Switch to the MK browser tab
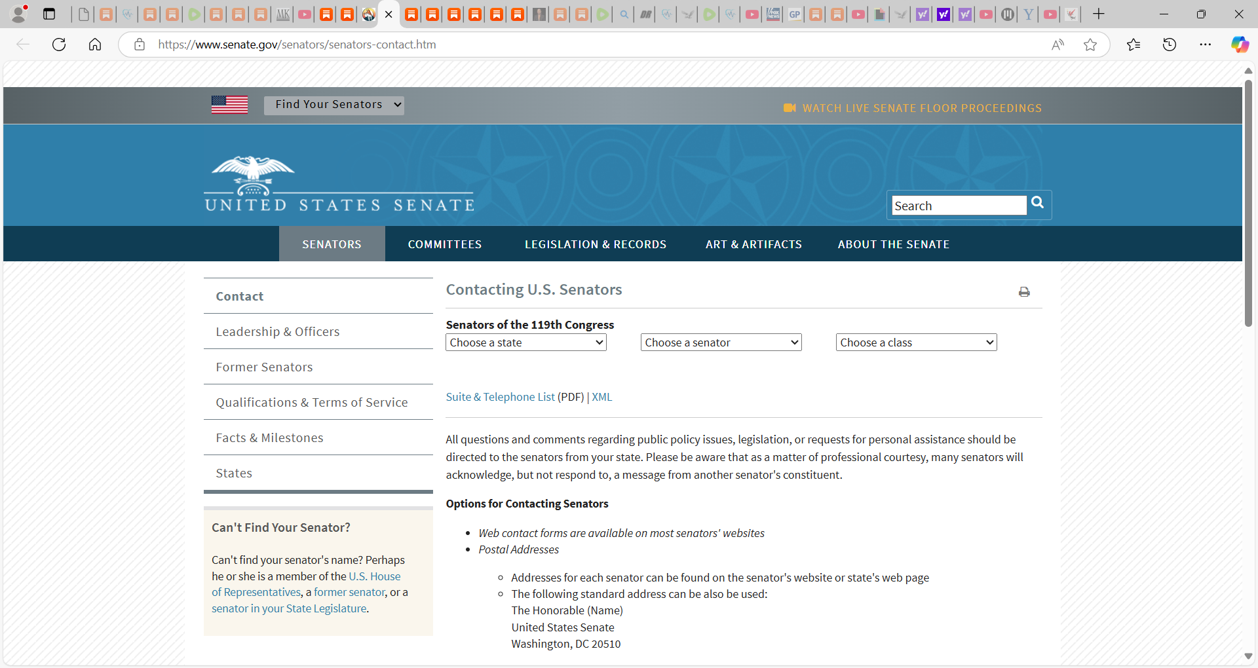The width and height of the screenshot is (1258, 668). pyautogui.click(x=283, y=14)
